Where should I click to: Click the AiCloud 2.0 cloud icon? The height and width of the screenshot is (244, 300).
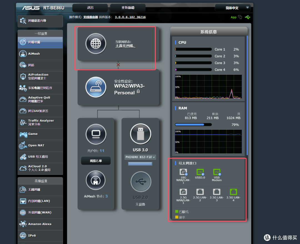tap(23, 168)
